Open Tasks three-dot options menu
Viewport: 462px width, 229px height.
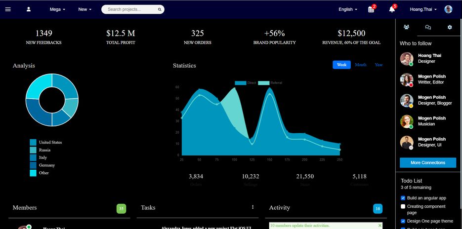click(252, 207)
